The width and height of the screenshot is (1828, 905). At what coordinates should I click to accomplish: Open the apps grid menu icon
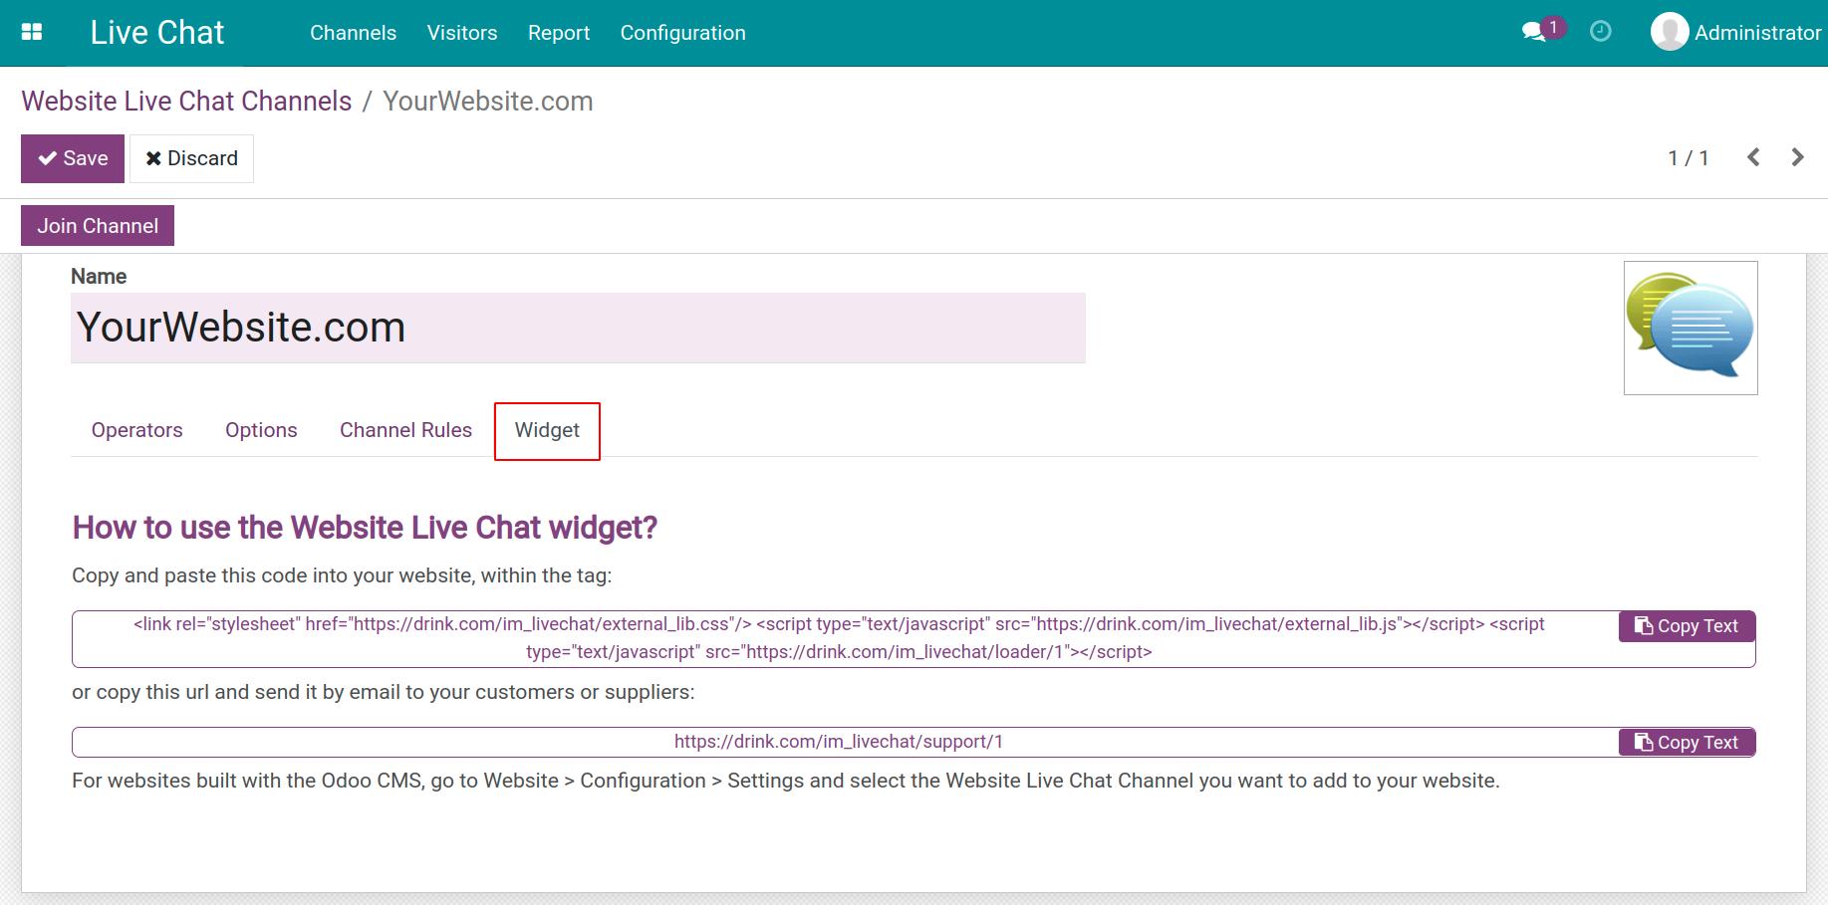pos(32,32)
